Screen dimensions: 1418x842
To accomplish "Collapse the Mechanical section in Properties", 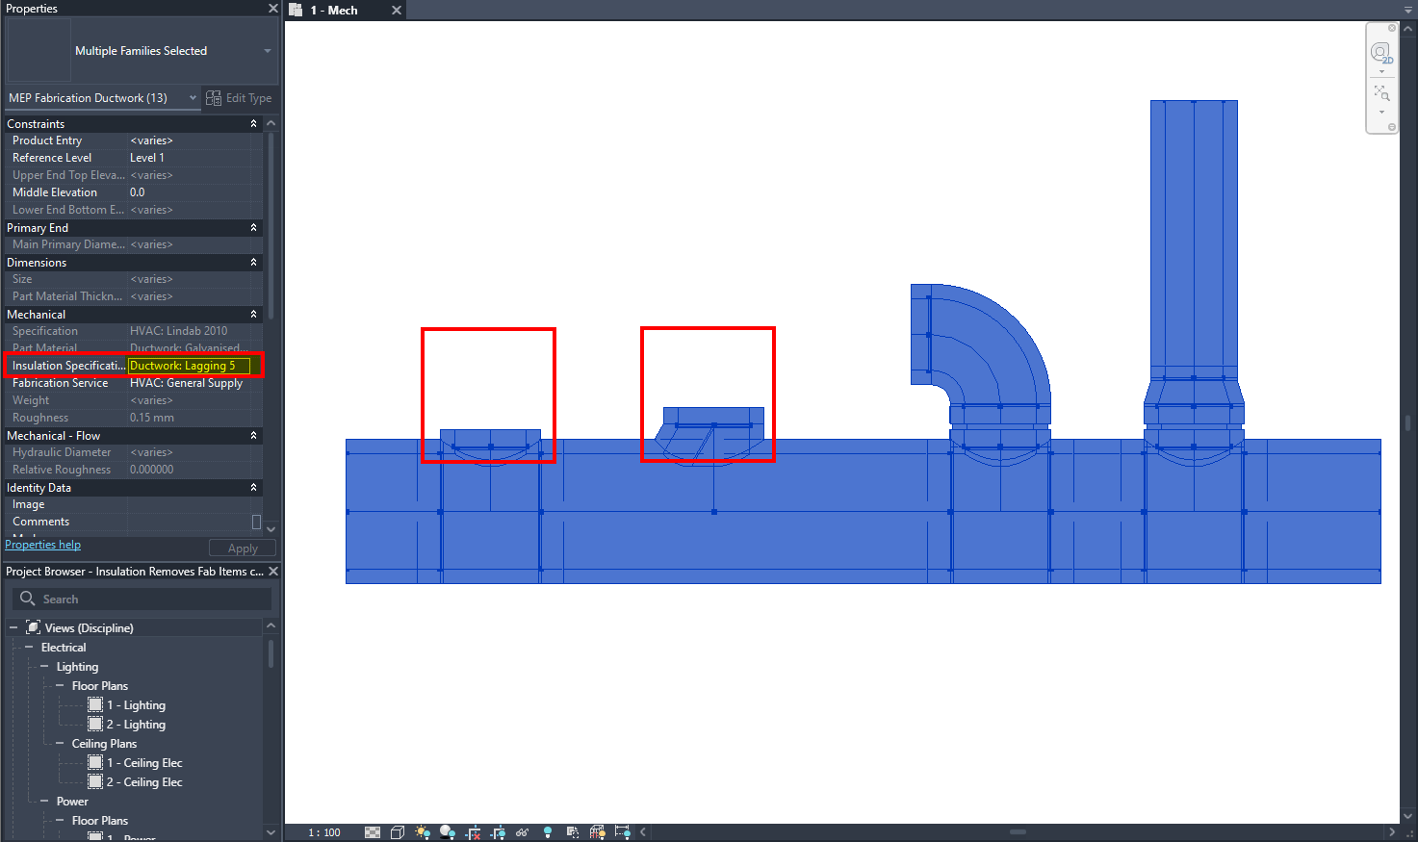I will [253, 314].
